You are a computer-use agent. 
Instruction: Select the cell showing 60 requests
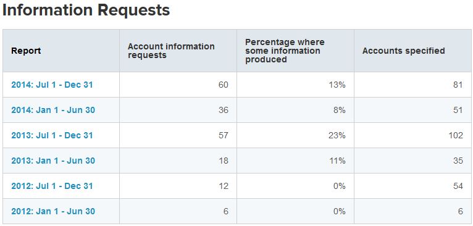point(178,85)
